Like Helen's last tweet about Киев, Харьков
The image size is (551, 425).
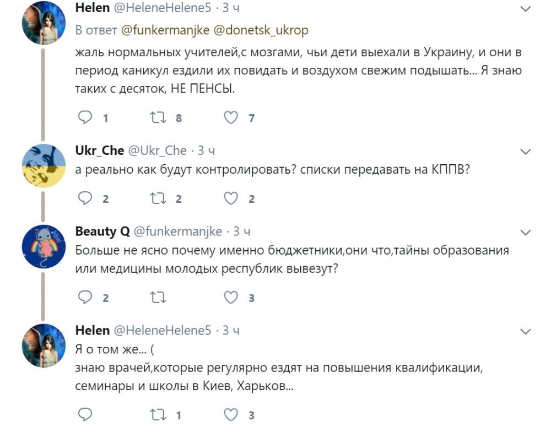[x=231, y=415]
